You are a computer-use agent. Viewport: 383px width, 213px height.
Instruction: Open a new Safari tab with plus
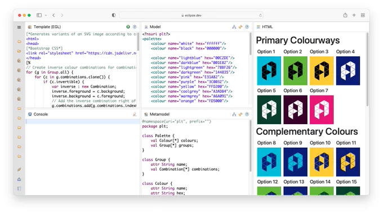[x=354, y=15]
